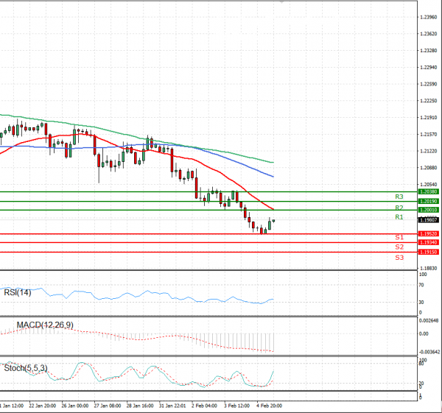The width and height of the screenshot is (442, 413).
Task: Select the 1.20190 green price tag
Action: tap(429, 202)
